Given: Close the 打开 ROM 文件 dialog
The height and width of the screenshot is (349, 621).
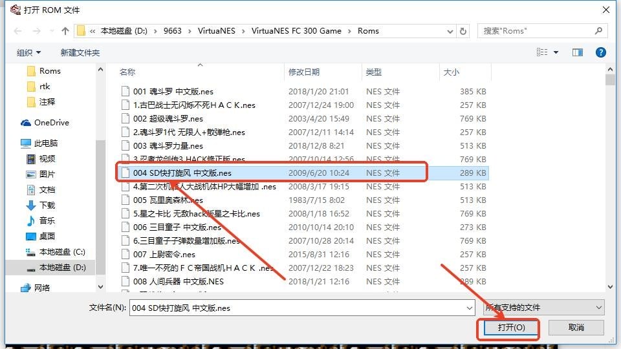Looking at the screenshot, I should tap(606, 10).
